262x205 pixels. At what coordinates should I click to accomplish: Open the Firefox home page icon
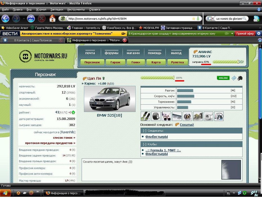point(52,18)
